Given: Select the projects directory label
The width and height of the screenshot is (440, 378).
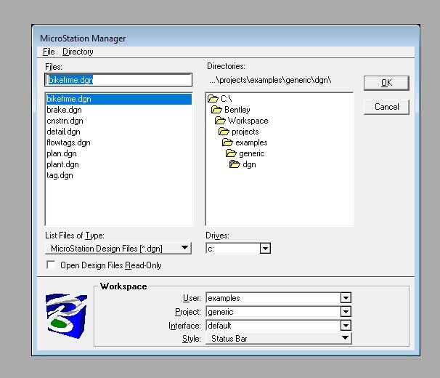Looking at the screenshot, I should (x=245, y=132).
